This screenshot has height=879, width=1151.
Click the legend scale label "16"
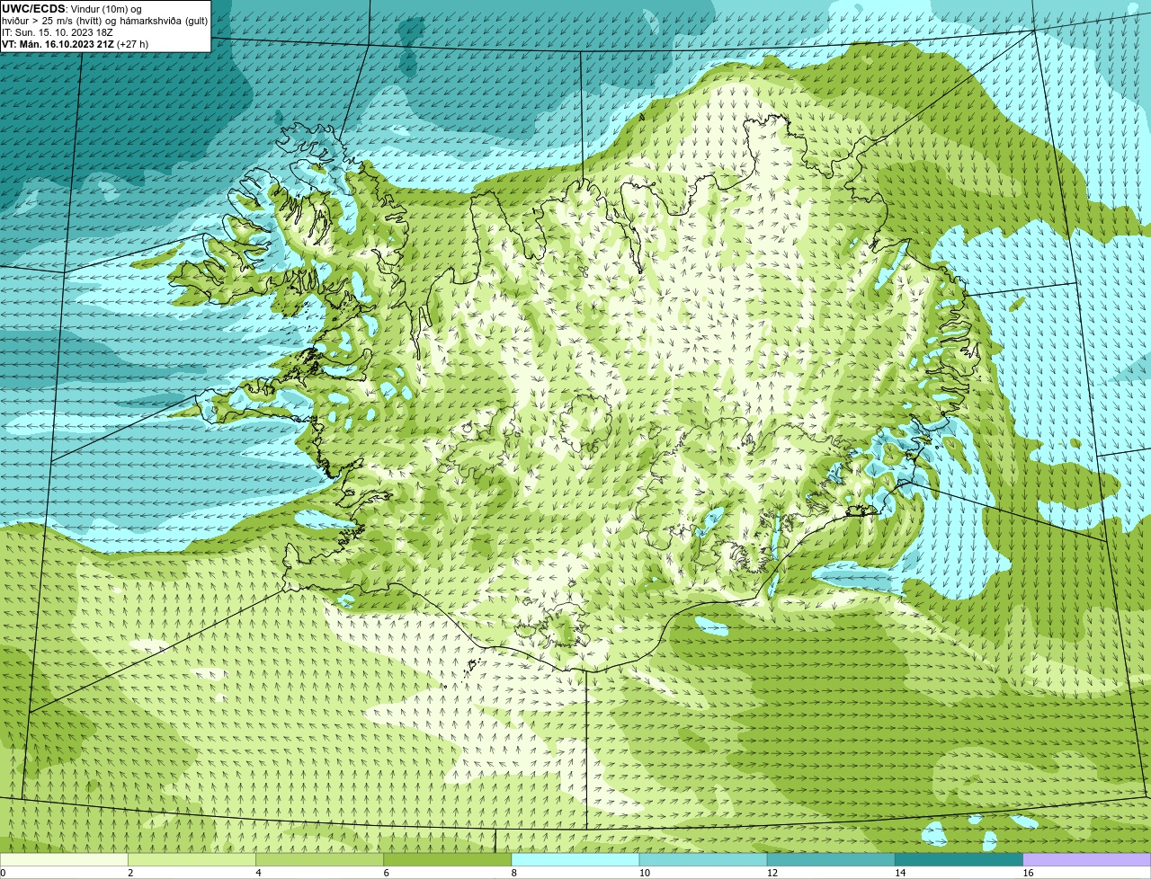pos(1028,873)
